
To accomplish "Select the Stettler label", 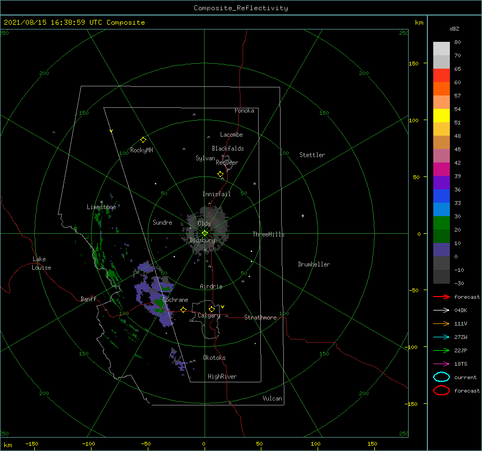I will tap(312, 155).
